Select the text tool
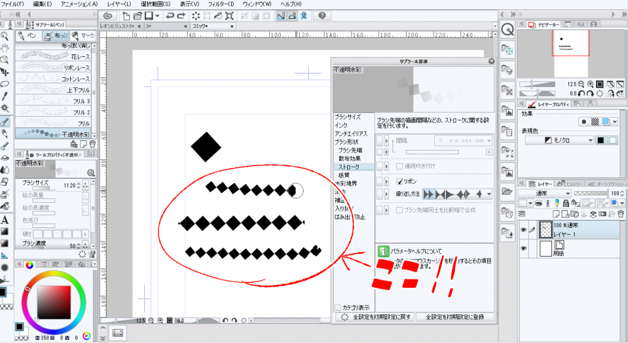Screen dimensions: 628x343 pos(5,220)
